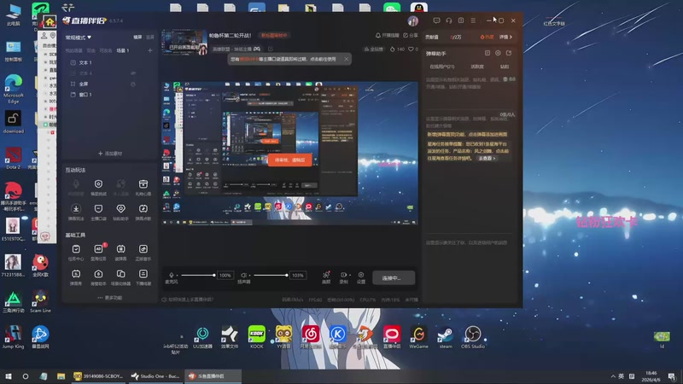Select the 文本 1 source row
The height and width of the screenshot is (384, 683).
click(x=110, y=62)
